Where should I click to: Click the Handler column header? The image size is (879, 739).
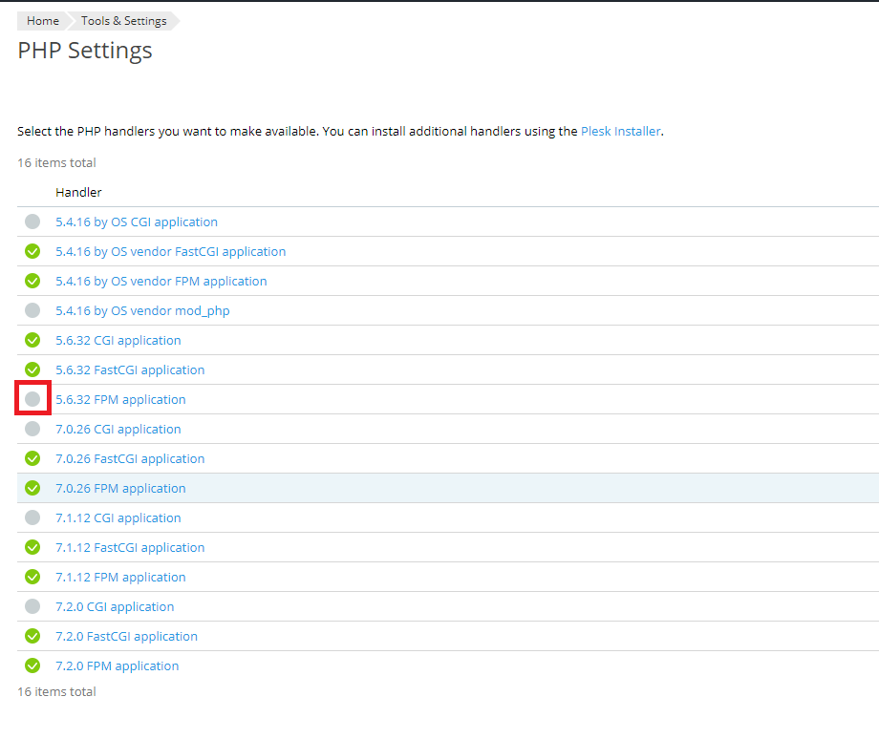(78, 192)
